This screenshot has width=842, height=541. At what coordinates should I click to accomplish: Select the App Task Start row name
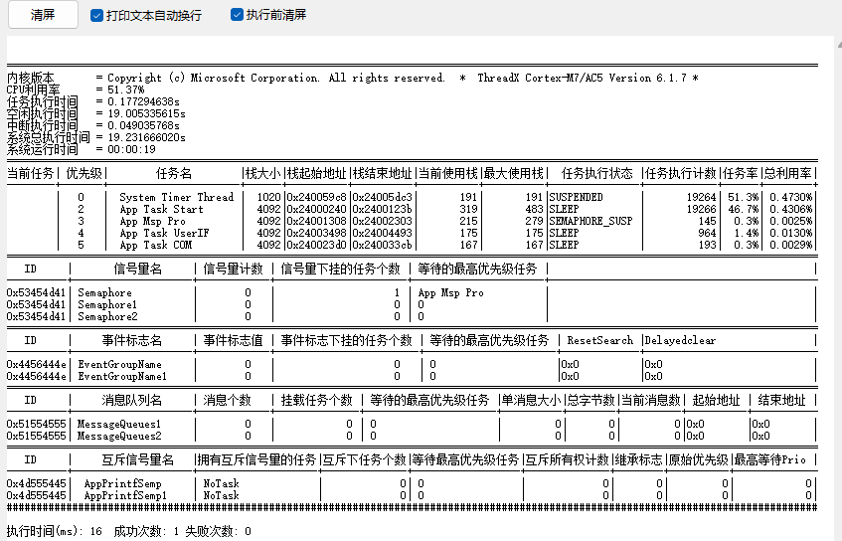tap(161, 209)
